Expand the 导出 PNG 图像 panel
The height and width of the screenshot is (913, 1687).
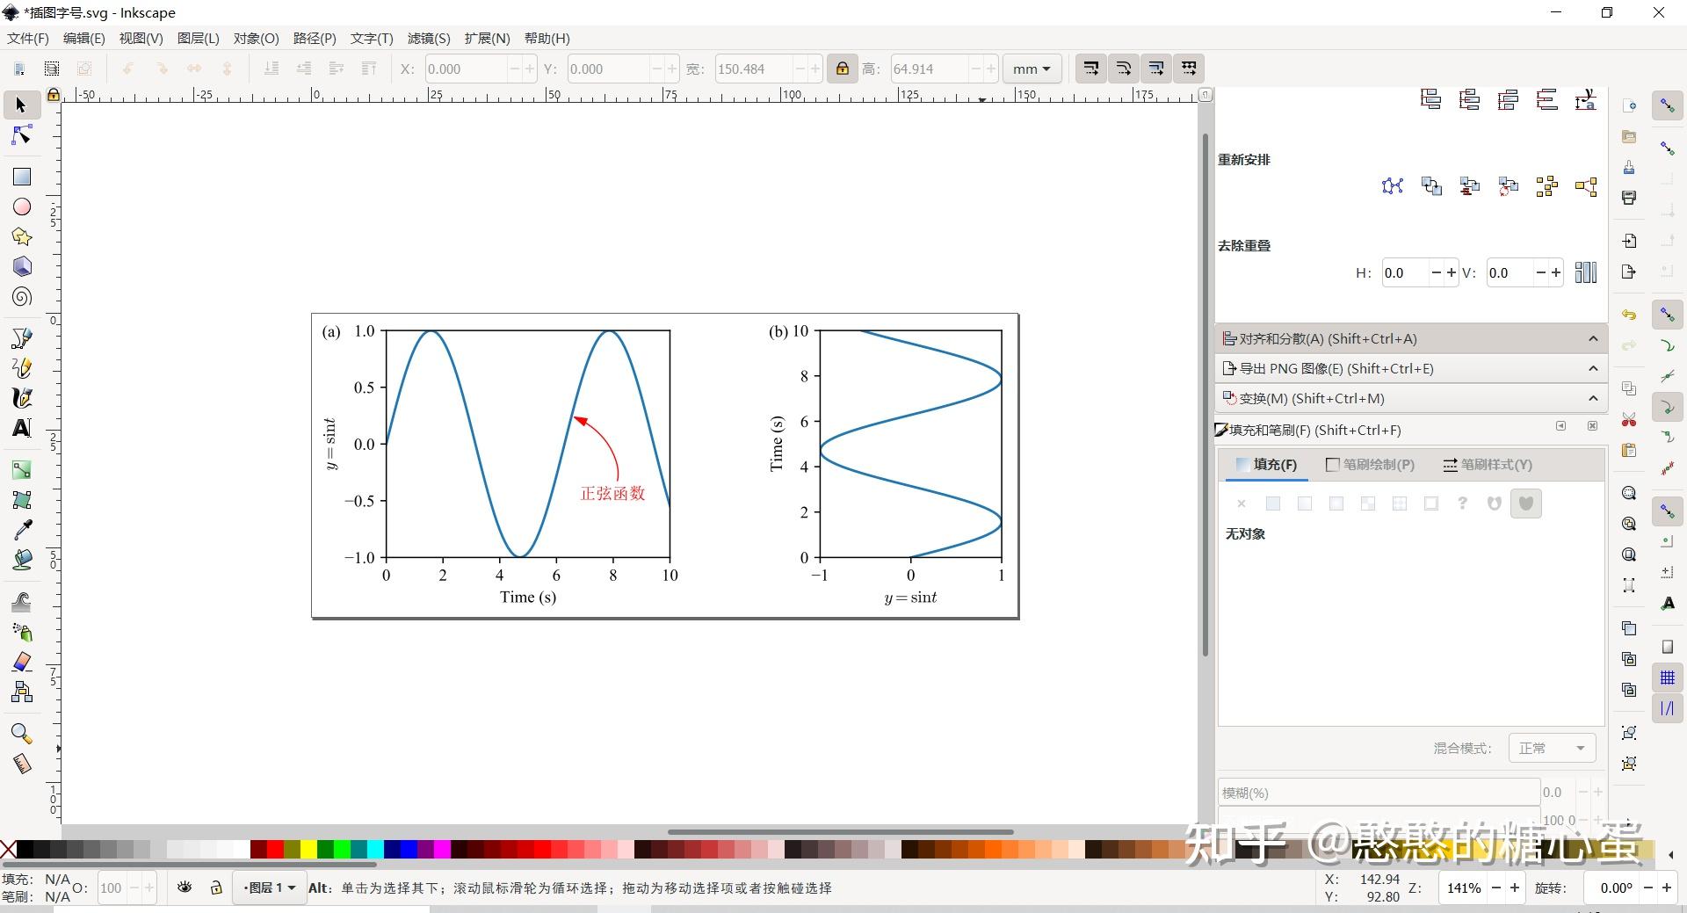(1592, 368)
